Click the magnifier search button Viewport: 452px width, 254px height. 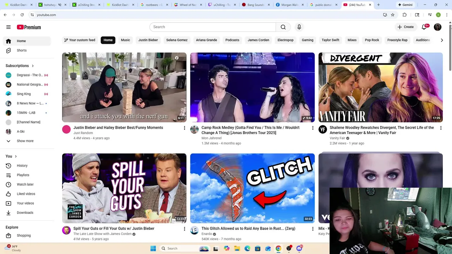click(283, 27)
